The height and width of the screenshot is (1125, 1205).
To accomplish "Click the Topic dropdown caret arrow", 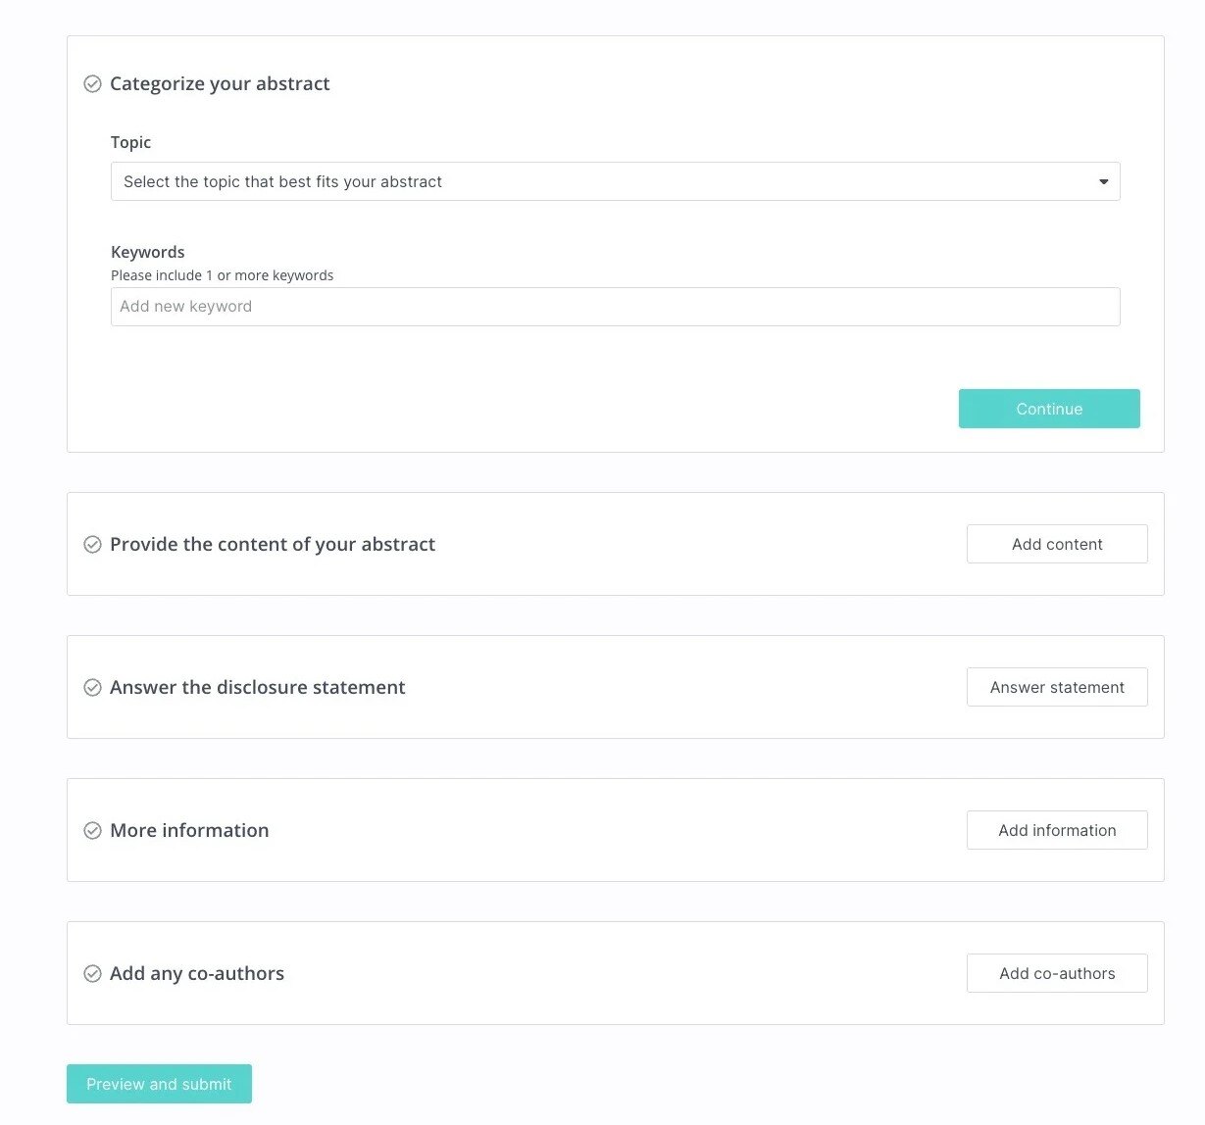I will (x=1103, y=182).
